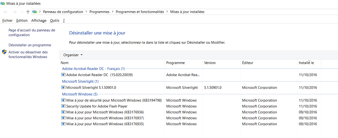
Task: Click 09/10/2016 date in KB3176936 row
Action: tap(308, 112)
